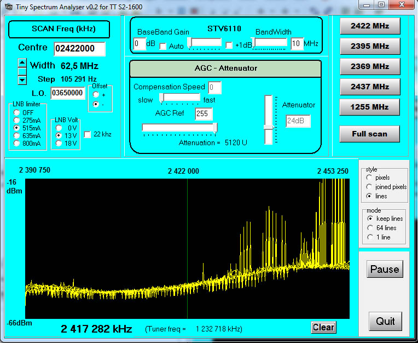
Task: Jump to the 2395 MHz preset
Action: pyautogui.click(x=370, y=47)
